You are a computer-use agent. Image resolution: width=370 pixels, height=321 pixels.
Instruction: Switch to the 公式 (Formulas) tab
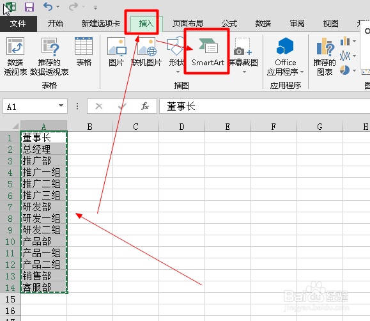tap(229, 24)
